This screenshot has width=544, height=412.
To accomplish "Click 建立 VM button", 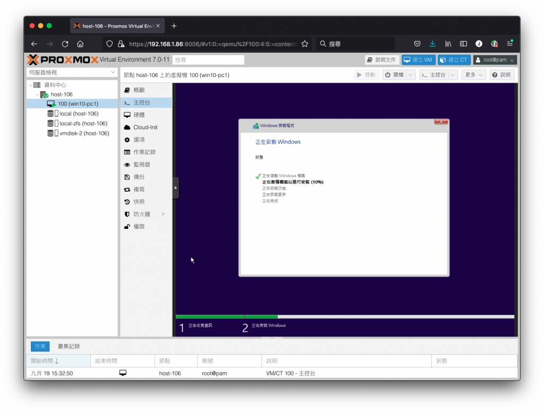I will tap(419, 60).
